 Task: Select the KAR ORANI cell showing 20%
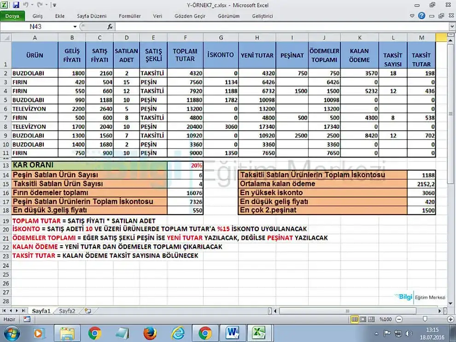click(185, 165)
